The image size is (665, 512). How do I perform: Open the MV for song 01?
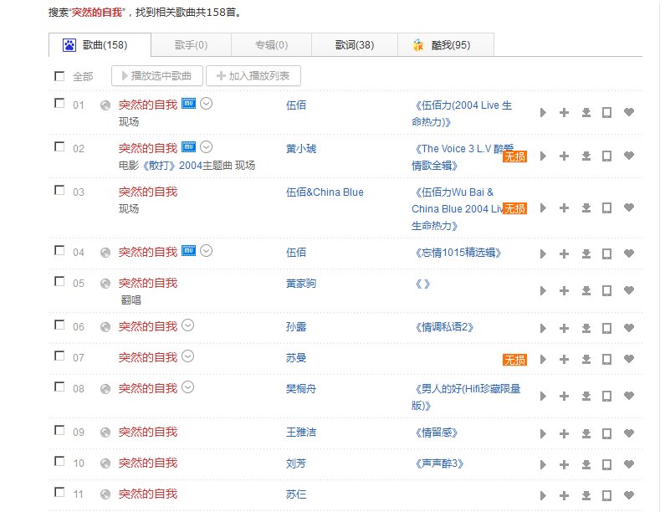coord(188,104)
